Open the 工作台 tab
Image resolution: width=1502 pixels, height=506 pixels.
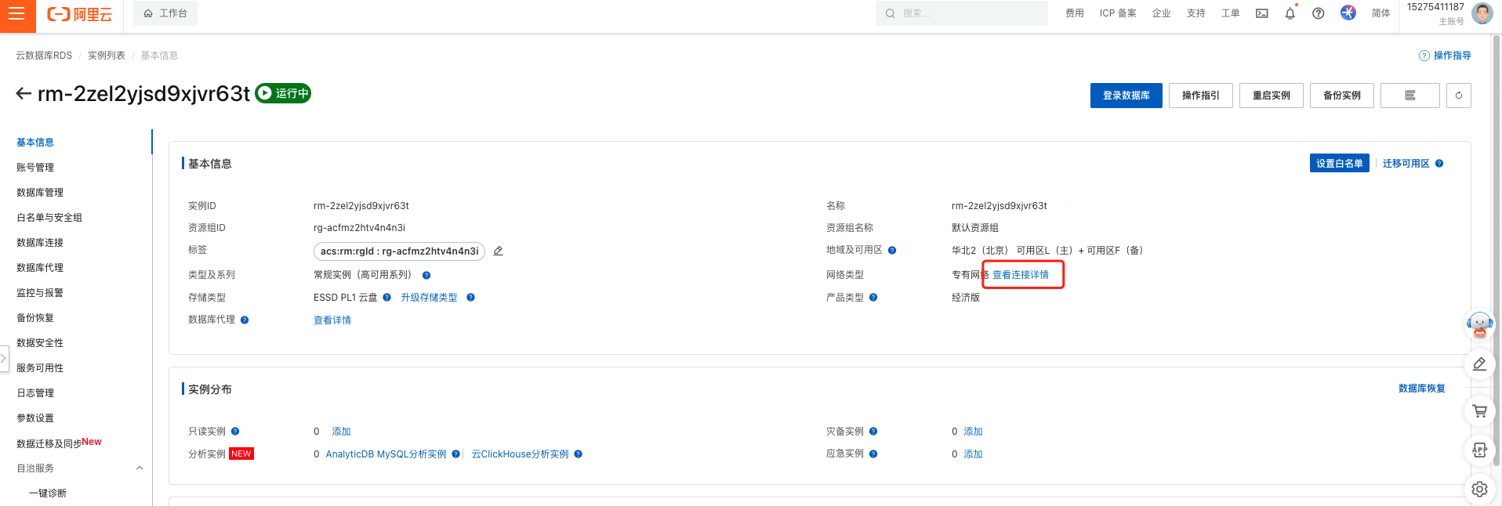click(x=165, y=13)
